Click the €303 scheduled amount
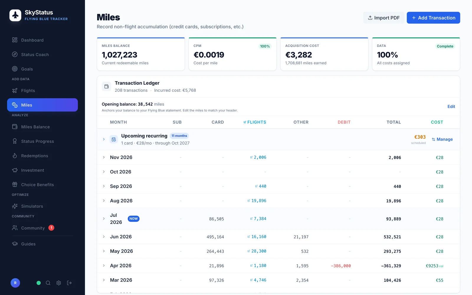472x295 pixels. click(420, 137)
